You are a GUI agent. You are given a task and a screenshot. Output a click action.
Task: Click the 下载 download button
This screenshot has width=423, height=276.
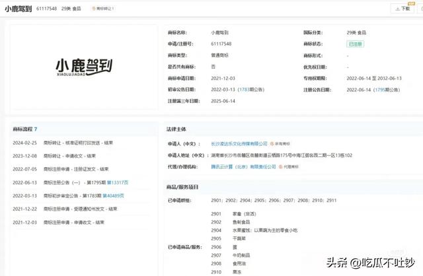pos(403,9)
